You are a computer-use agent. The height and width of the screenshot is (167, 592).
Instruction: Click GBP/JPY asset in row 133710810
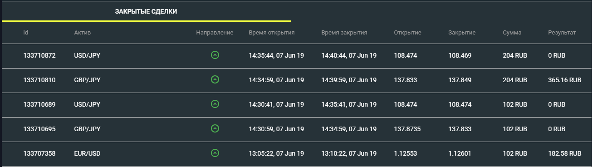click(87, 80)
